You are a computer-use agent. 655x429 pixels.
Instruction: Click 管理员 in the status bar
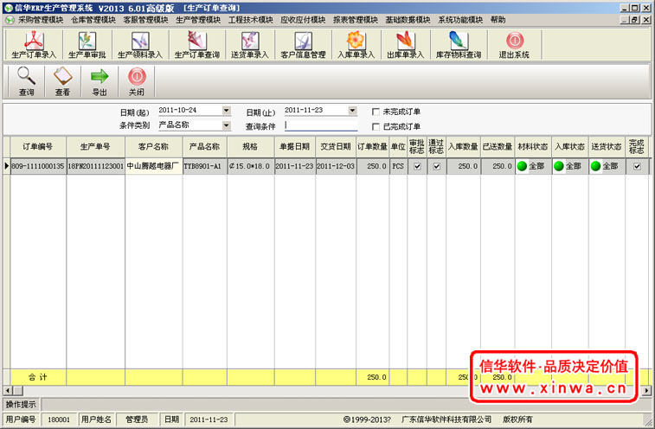[x=137, y=419]
